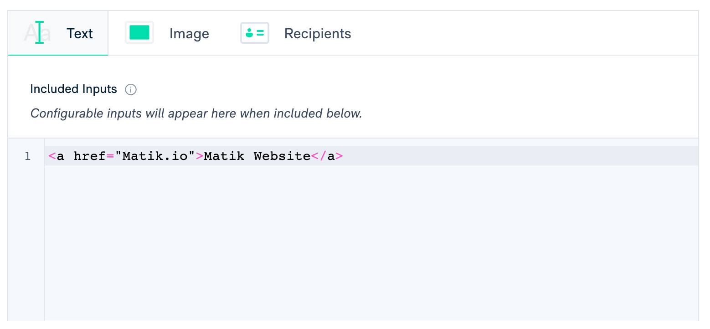Select the Text tab label
The width and height of the screenshot is (710, 329).
click(x=80, y=33)
